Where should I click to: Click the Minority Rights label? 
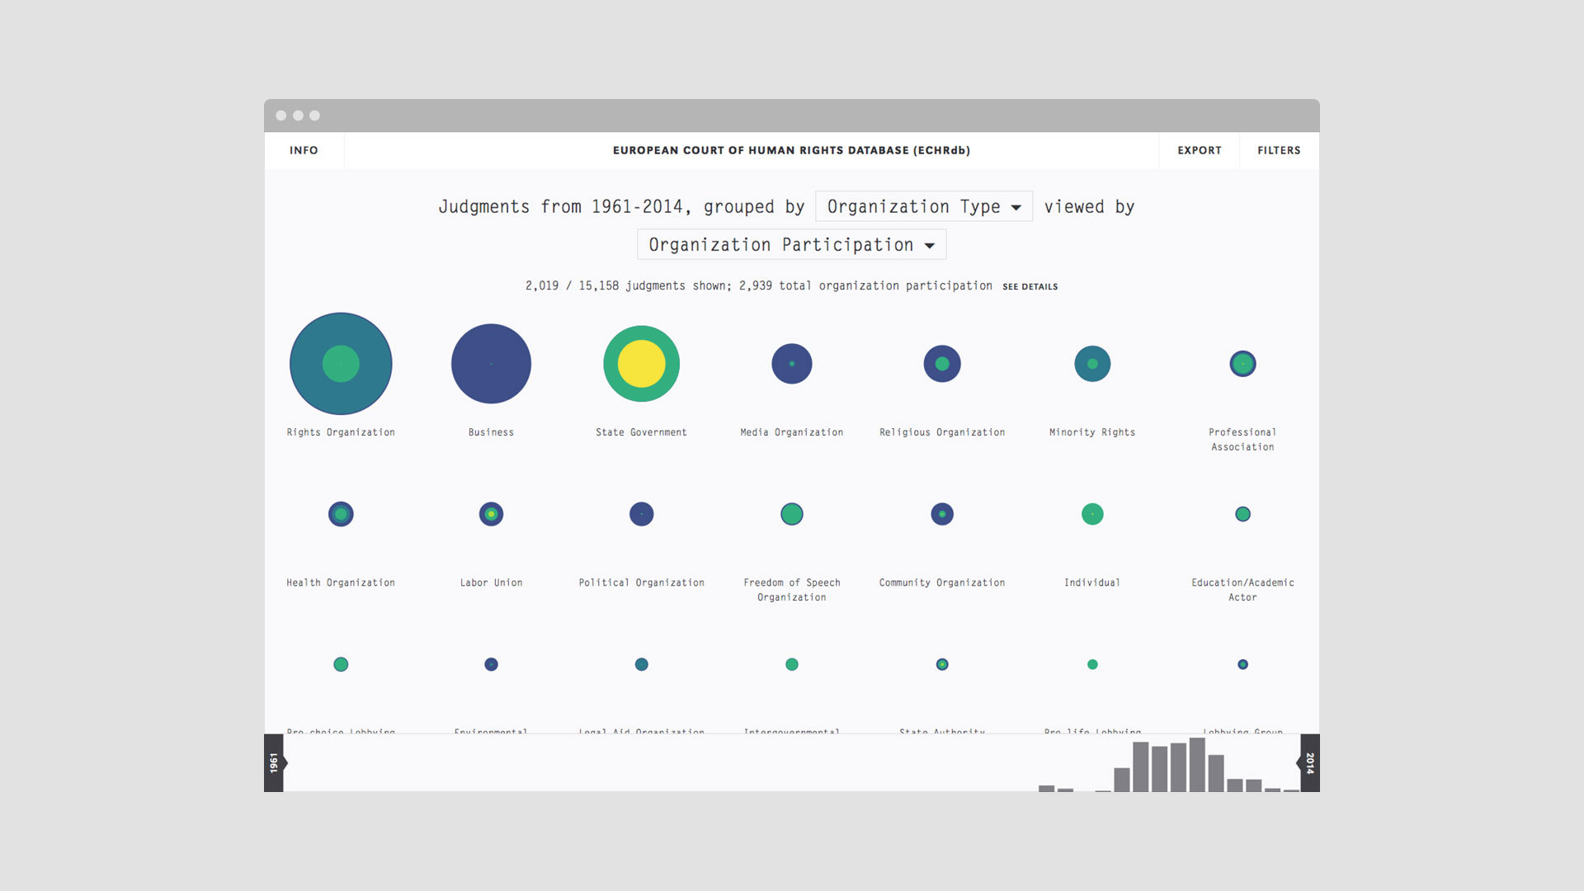click(x=1092, y=432)
